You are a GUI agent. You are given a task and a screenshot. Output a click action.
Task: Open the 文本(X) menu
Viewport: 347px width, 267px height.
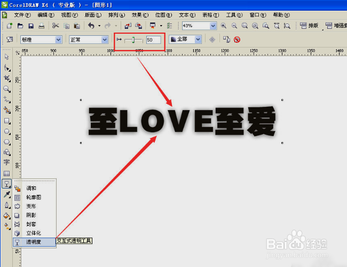click(x=187, y=15)
